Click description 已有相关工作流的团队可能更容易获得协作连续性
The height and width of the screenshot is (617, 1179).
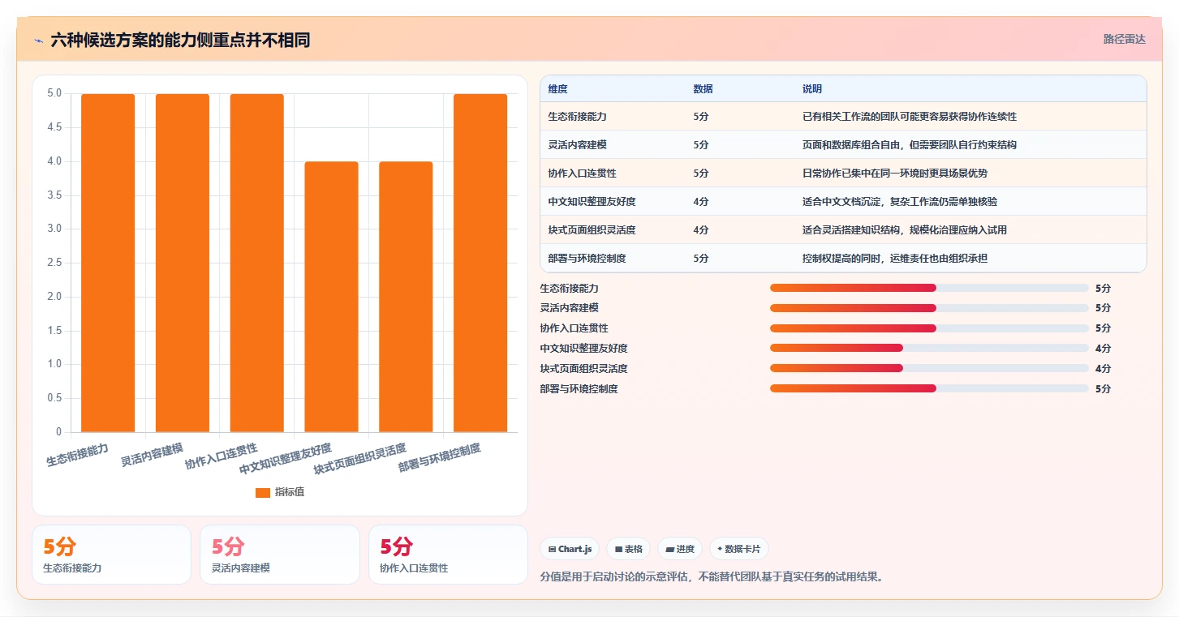(910, 117)
